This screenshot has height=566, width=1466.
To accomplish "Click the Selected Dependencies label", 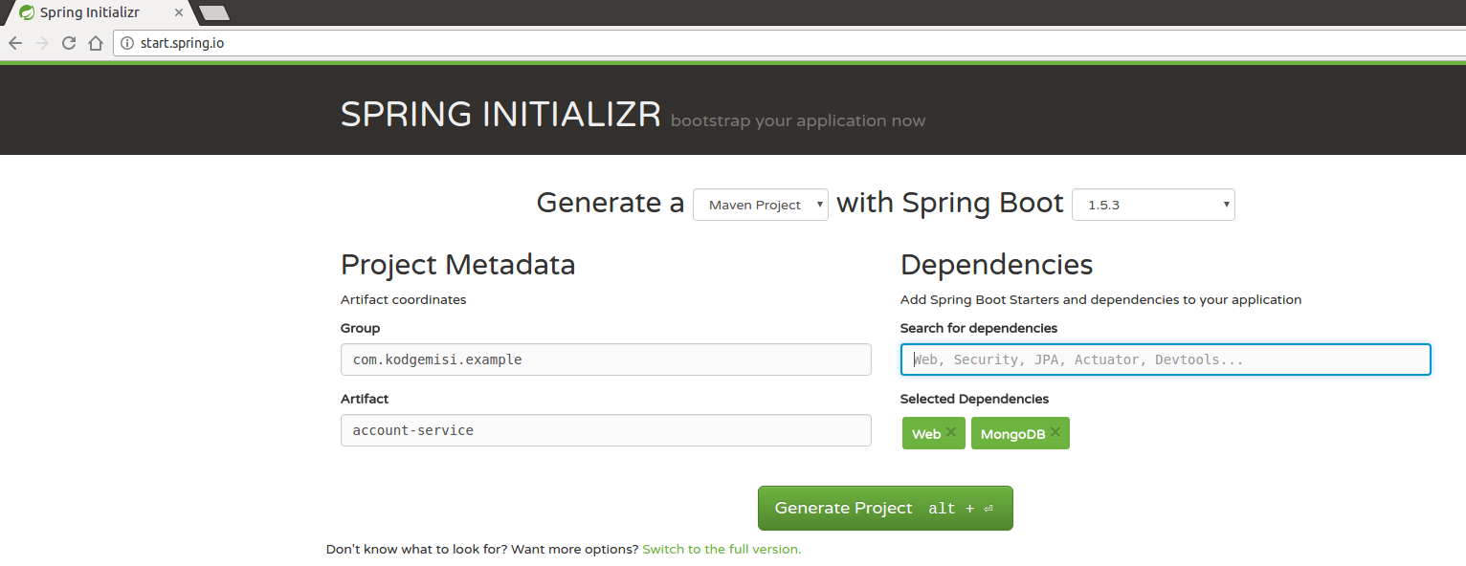I will point(974,399).
